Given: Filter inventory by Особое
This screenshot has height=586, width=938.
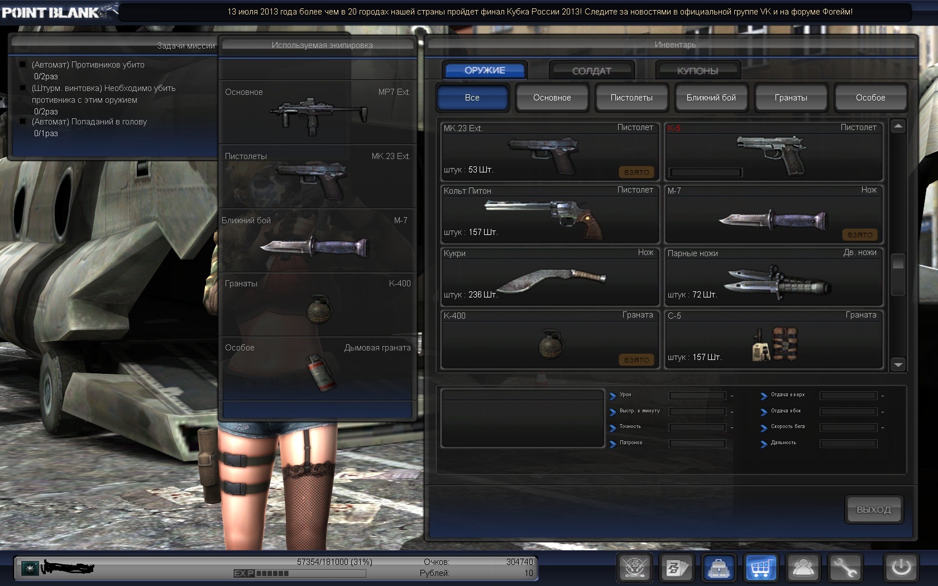Looking at the screenshot, I should (870, 98).
